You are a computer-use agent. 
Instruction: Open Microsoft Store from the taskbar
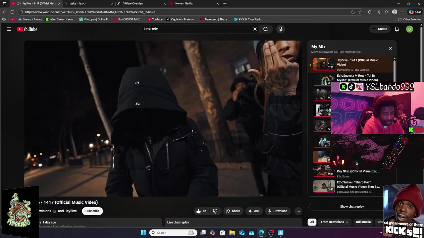[222, 233]
